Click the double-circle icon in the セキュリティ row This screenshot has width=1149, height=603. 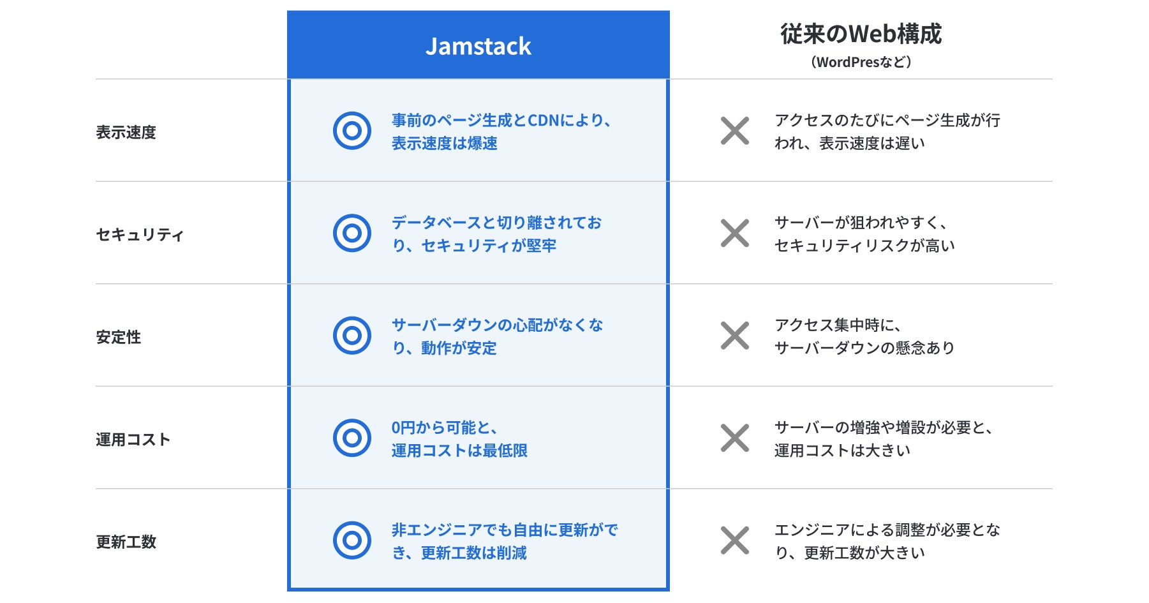[352, 233]
